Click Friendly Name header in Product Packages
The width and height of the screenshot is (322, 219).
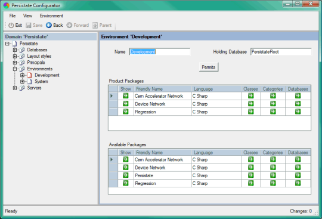coord(162,89)
